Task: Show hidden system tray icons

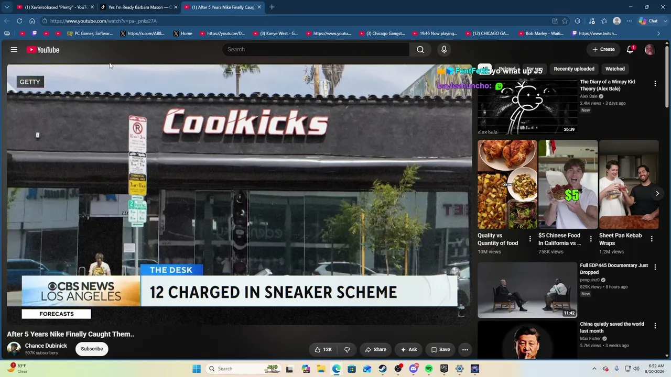Action: tap(594, 369)
